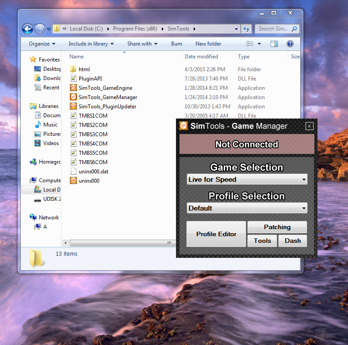Viewport: 348px width, 345px height.
Task: Click Local Disk (C:) in address path
Action: coord(86,29)
